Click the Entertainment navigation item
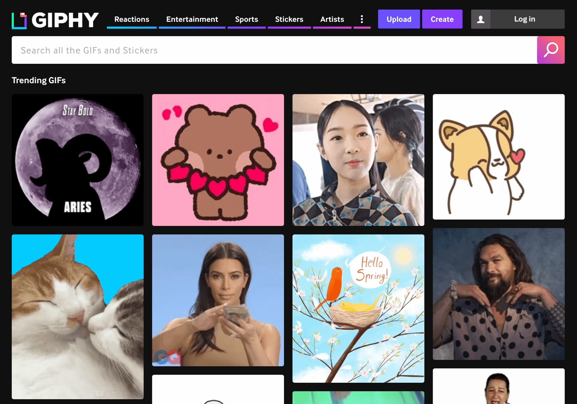This screenshot has width=577, height=404. coord(192,19)
